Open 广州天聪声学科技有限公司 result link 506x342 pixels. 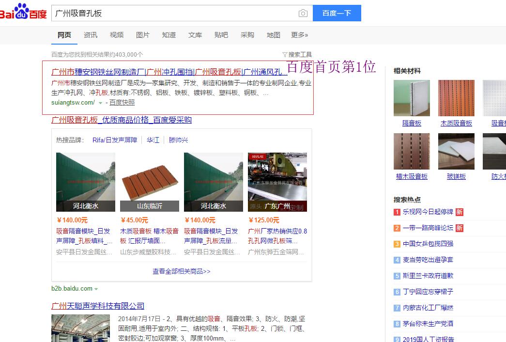(98, 306)
